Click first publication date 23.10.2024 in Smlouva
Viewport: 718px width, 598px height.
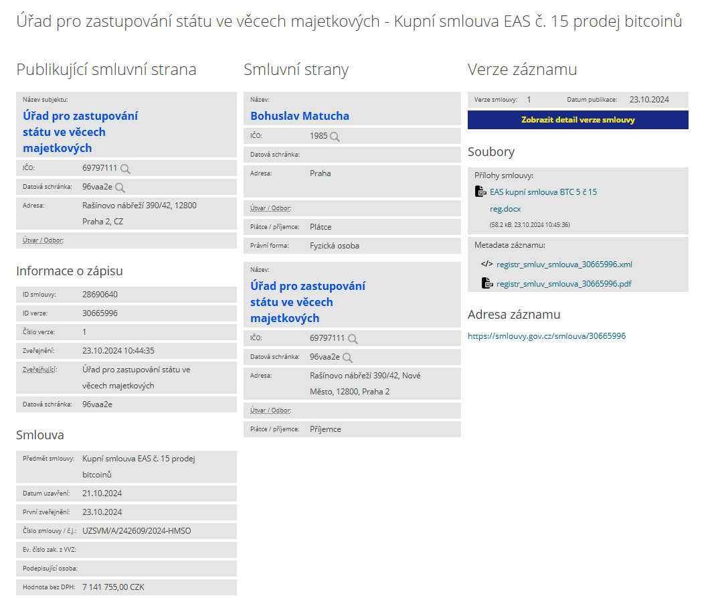(102, 512)
